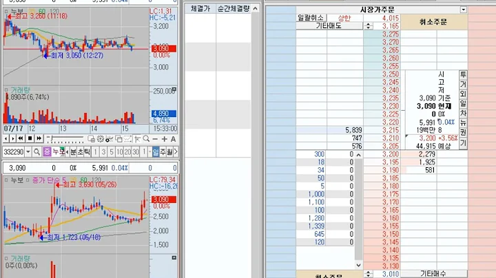496x278 pixels.
Task: Click the 3,215 price row
Action: click(x=382, y=130)
